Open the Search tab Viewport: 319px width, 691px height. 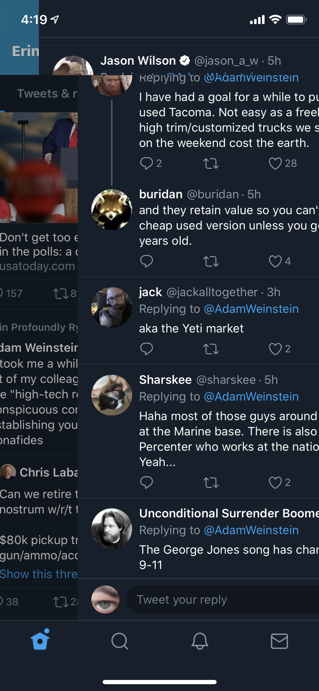(120, 641)
